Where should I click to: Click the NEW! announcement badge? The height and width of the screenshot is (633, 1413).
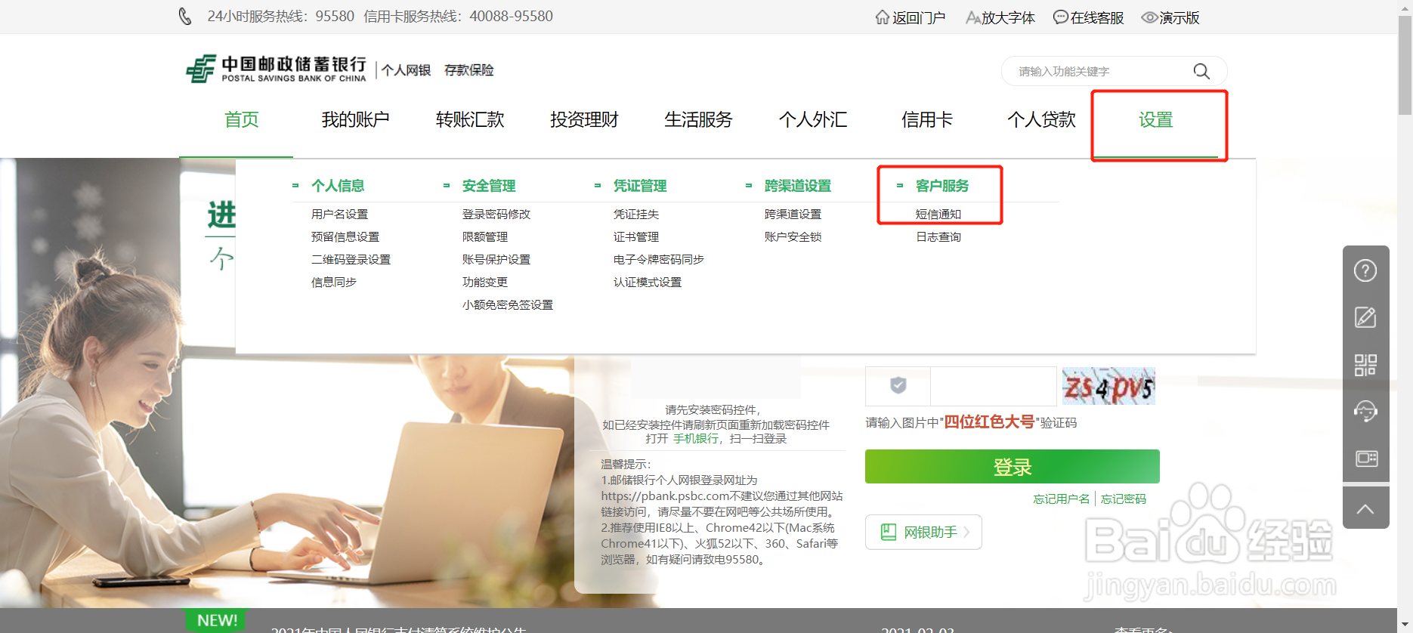click(217, 620)
